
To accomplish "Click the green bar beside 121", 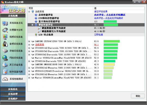I will point(110,22).
